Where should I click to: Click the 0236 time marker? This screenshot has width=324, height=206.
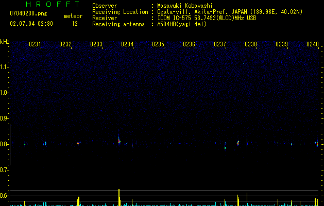coord(189,44)
